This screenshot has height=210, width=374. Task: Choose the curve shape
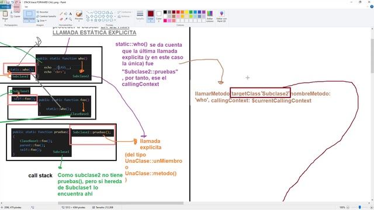tap(92, 12)
